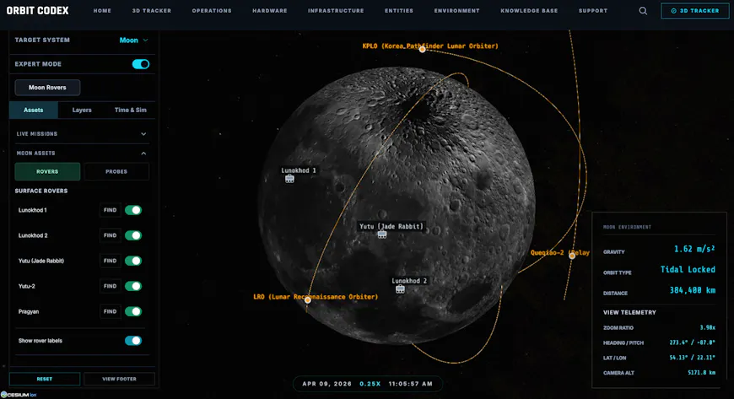Click the Cesium ion logo

click(x=19, y=395)
